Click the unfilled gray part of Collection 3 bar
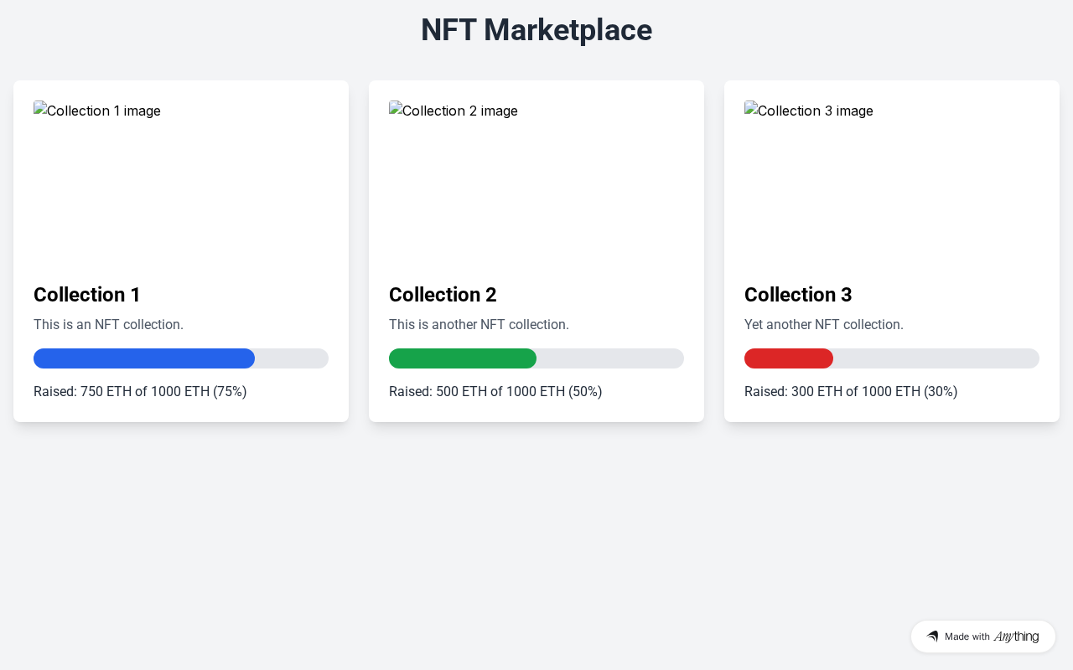The image size is (1073, 670). tap(935, 358)
